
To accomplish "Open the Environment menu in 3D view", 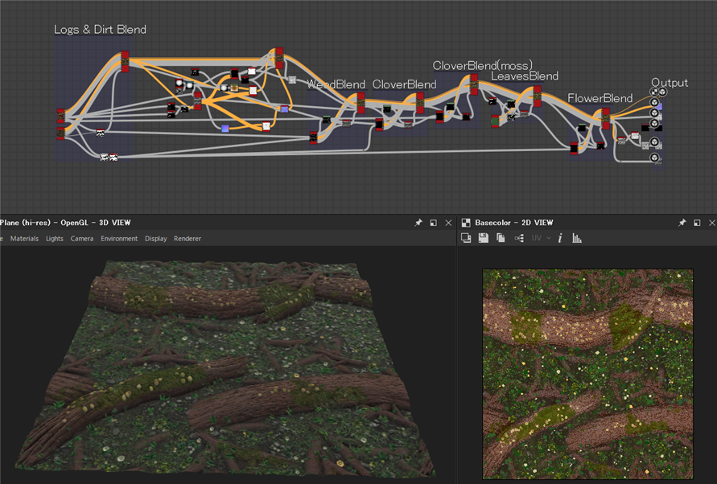I will (x=119, y=239).
